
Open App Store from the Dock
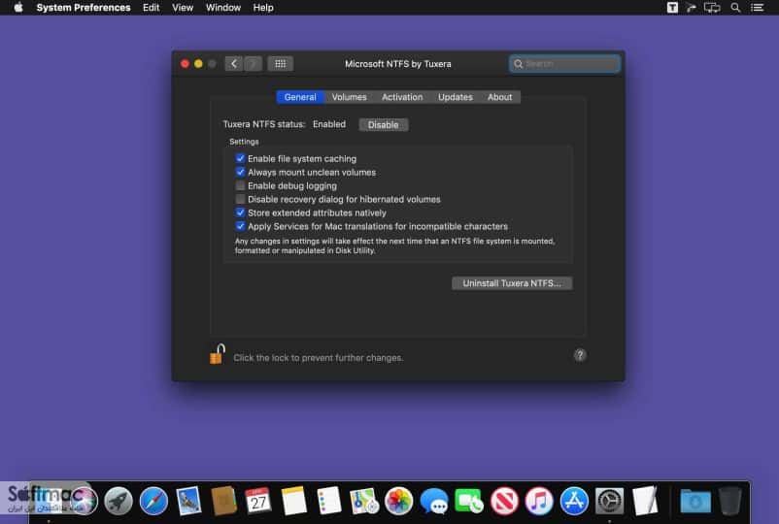pyautogui.click(x=574, y=501)
